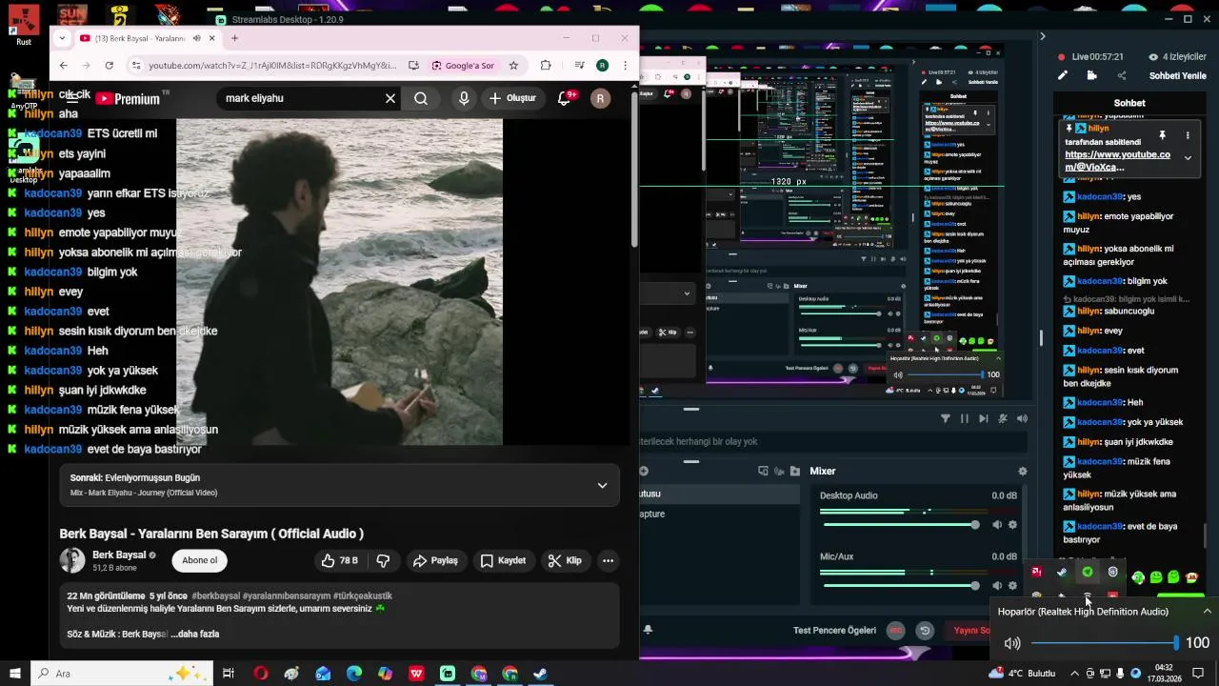Open Opera browser from taskbar
This screenshot has height=686, width=1219.
pos(260,674)
